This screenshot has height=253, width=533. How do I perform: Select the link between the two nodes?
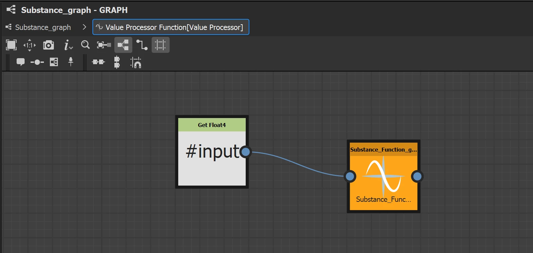click(298, 164)
